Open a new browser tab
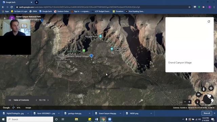217x122 pixels. (37, 2)
